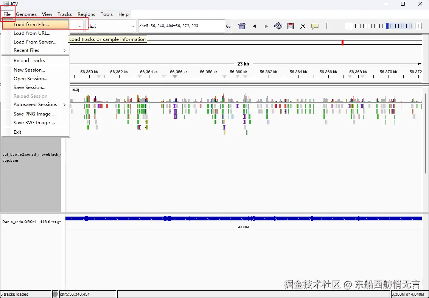Click the define region of interest icon

pos(291,26)
